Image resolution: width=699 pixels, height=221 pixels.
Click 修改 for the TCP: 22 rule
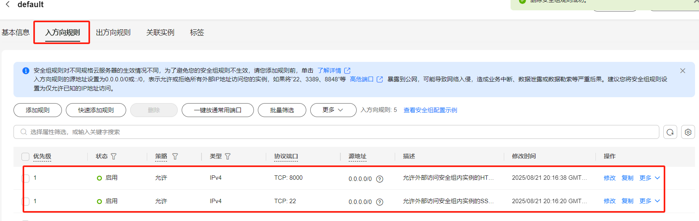610,201
